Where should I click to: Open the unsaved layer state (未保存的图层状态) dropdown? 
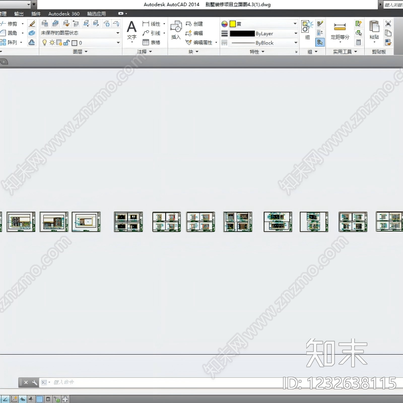pos(80,33)
